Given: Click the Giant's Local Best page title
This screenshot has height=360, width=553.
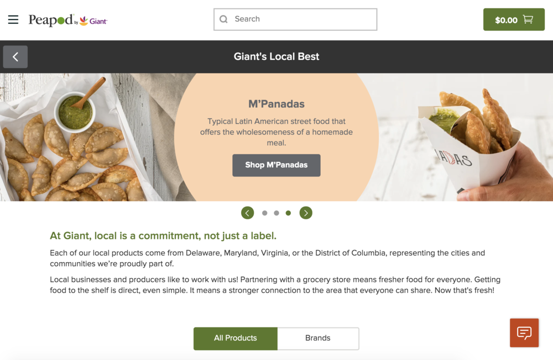Looking at the screenshot, I should (276, 56).
